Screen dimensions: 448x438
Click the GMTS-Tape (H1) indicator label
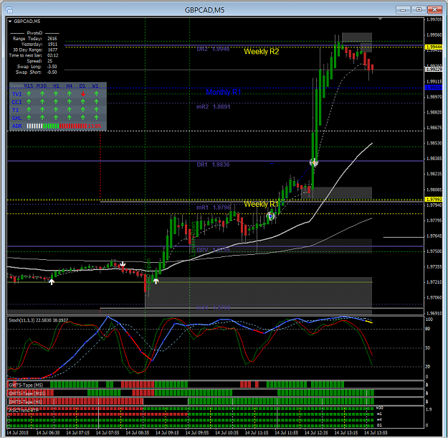[26, 402]
